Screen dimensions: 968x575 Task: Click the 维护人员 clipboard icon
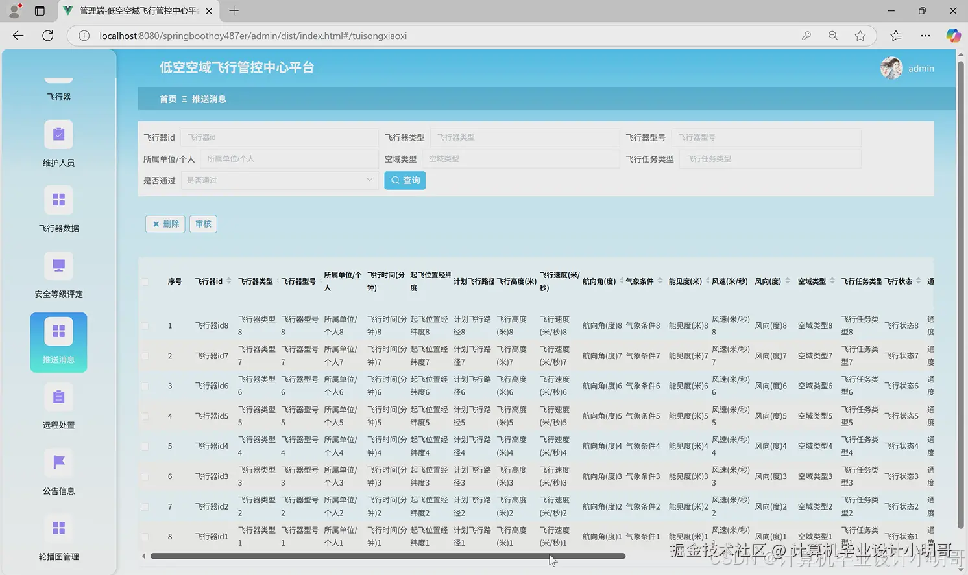click(58, 134)
